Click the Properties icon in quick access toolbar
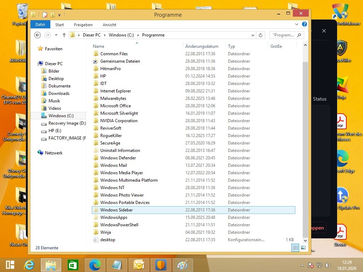Image resolution: width=363 pixels, height=272 pixels. [x=45, y=15]
